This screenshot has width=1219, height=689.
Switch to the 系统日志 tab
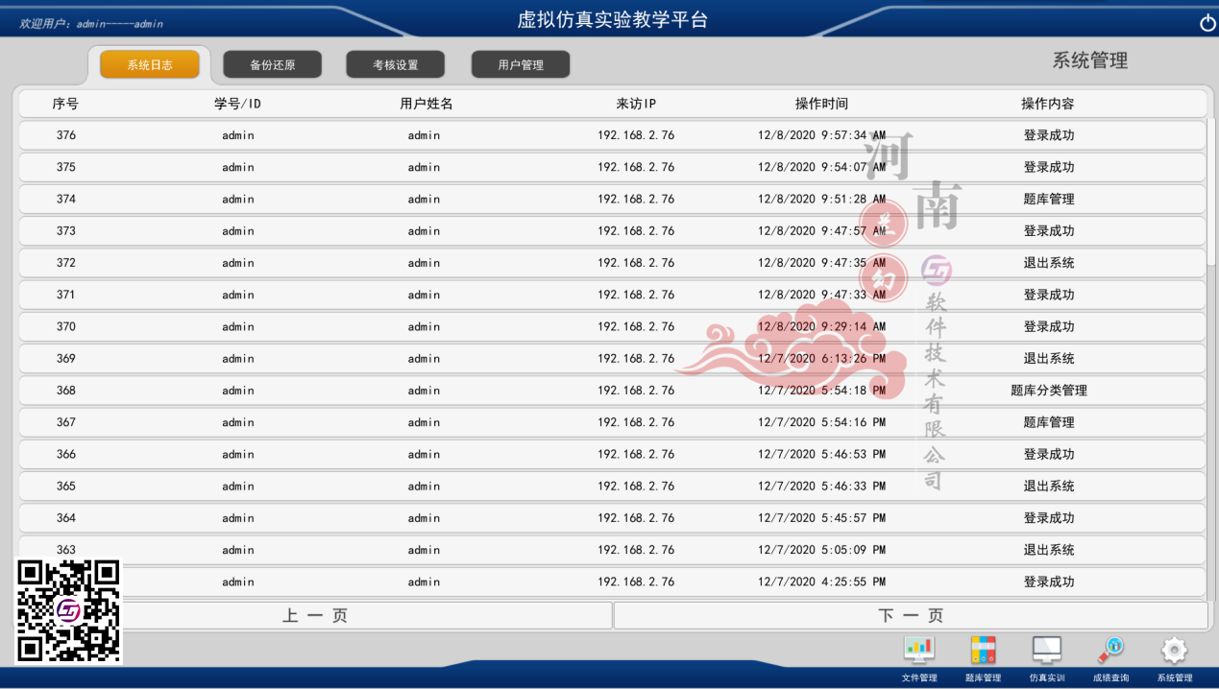pos(150,65)
